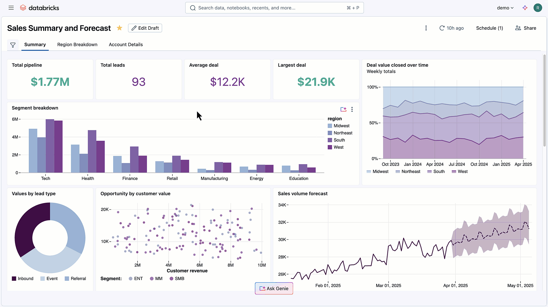Click the Genie sparkle icon in top bar

click(525, 8)
